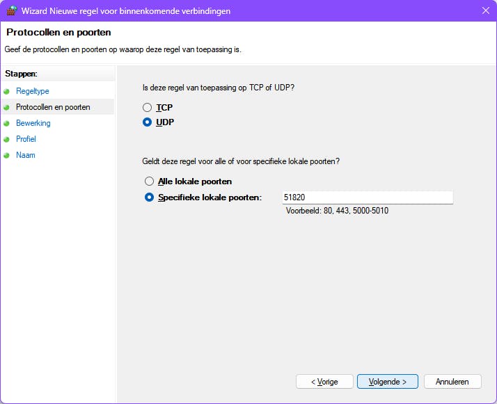Go to the Bewerking step
This screenshot has height=404, width=497.
(33, 123)
